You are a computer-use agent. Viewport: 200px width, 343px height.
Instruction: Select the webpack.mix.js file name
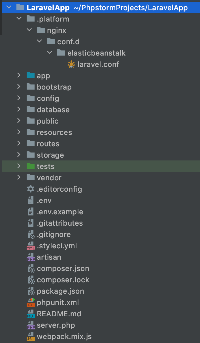click(x=64, y=337)
